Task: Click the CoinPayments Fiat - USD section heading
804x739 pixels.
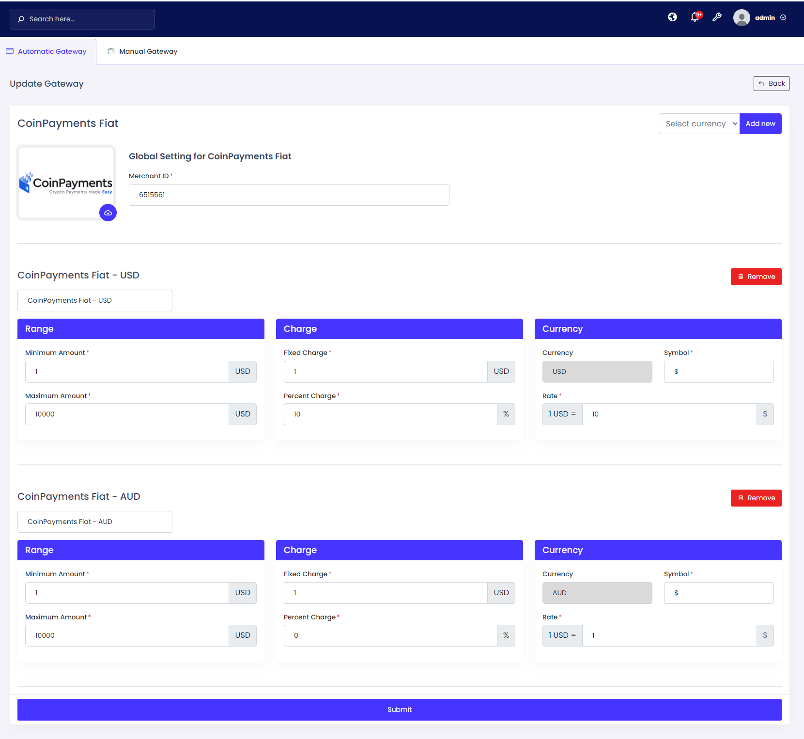Action: (78, 275)
